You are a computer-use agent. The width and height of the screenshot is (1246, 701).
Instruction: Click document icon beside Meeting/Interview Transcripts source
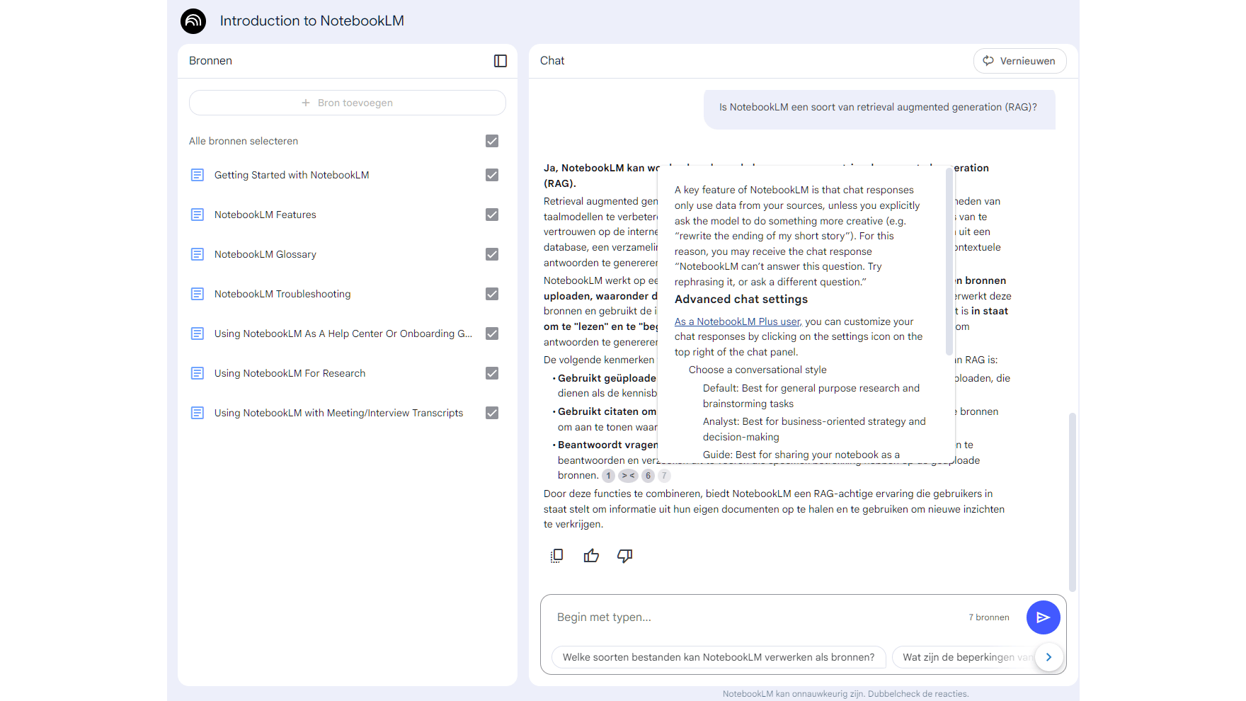(x=198, y=413)
